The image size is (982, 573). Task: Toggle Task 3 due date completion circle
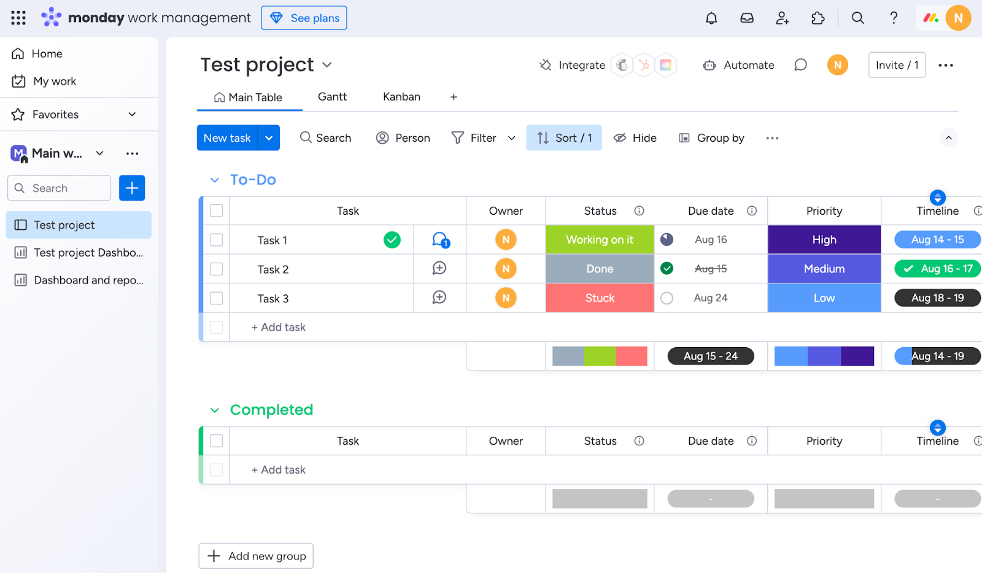(x=667, y=298)
